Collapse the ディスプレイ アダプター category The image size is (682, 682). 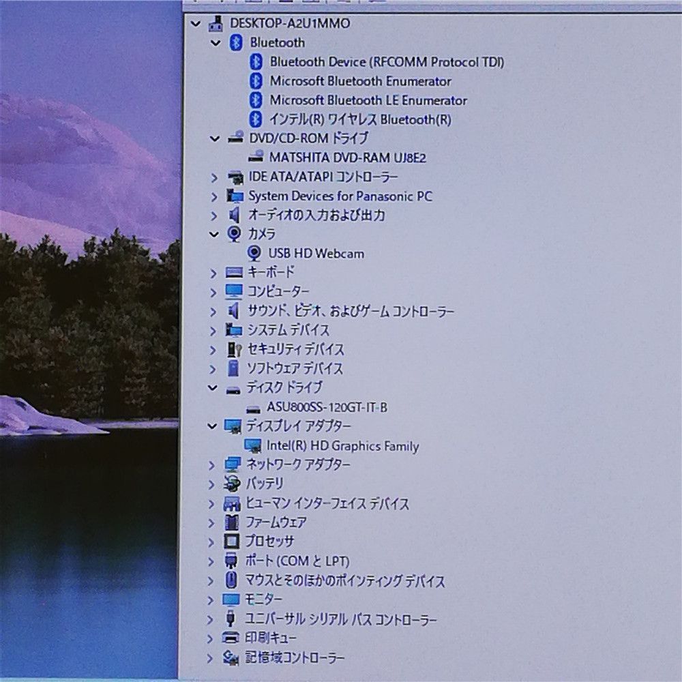tap(212, 426)
